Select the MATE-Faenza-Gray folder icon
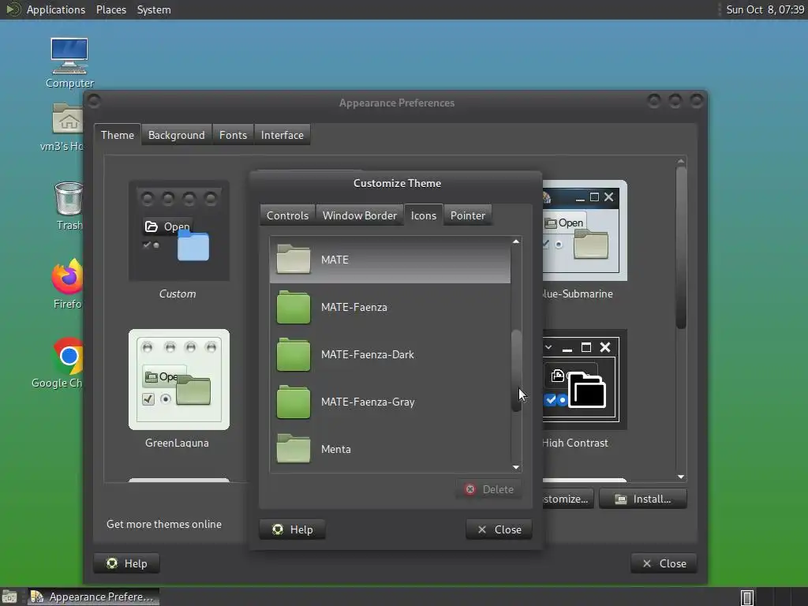The image size is (808, 606). 294,402
